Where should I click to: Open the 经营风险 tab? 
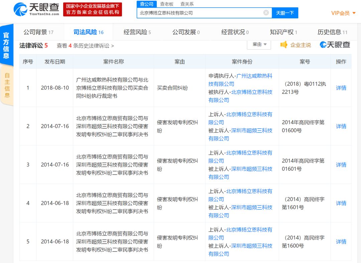click(x=137, y=32)
